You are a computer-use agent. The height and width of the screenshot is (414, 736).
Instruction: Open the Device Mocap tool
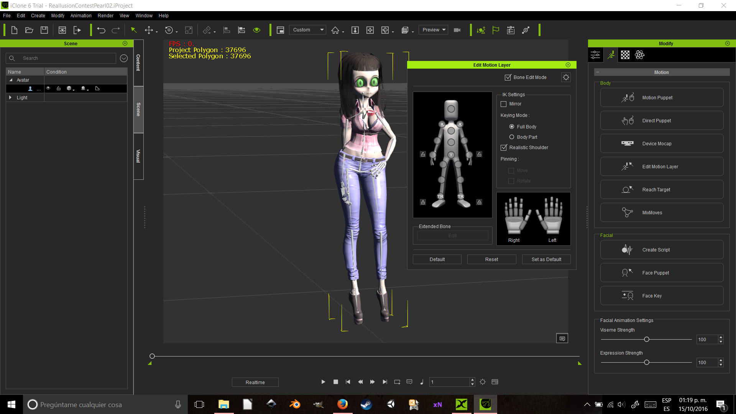(x=662, y=144)
